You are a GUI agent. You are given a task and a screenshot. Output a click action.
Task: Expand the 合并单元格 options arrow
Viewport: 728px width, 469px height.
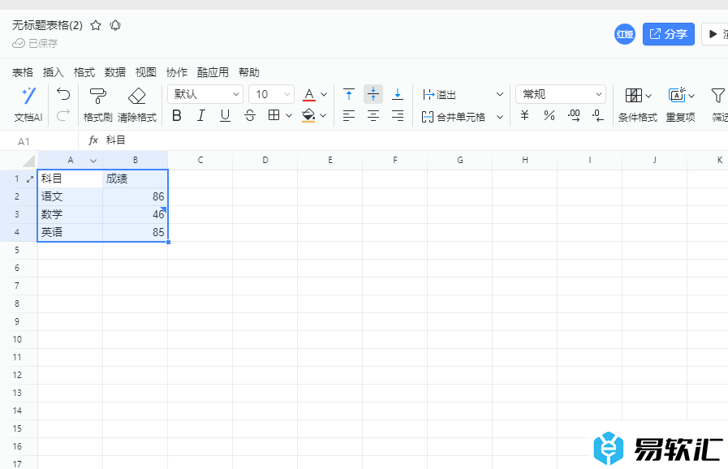(500, 117)
